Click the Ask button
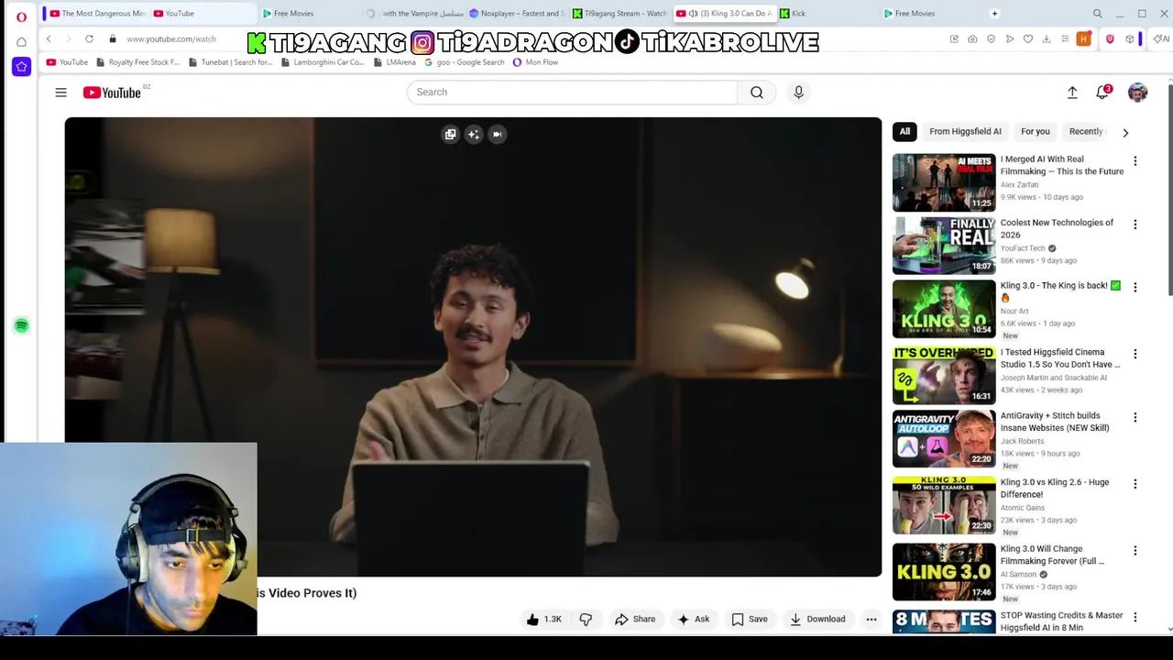The width and height of the screenshot is (1173, 660). click(x=693, y=620)
